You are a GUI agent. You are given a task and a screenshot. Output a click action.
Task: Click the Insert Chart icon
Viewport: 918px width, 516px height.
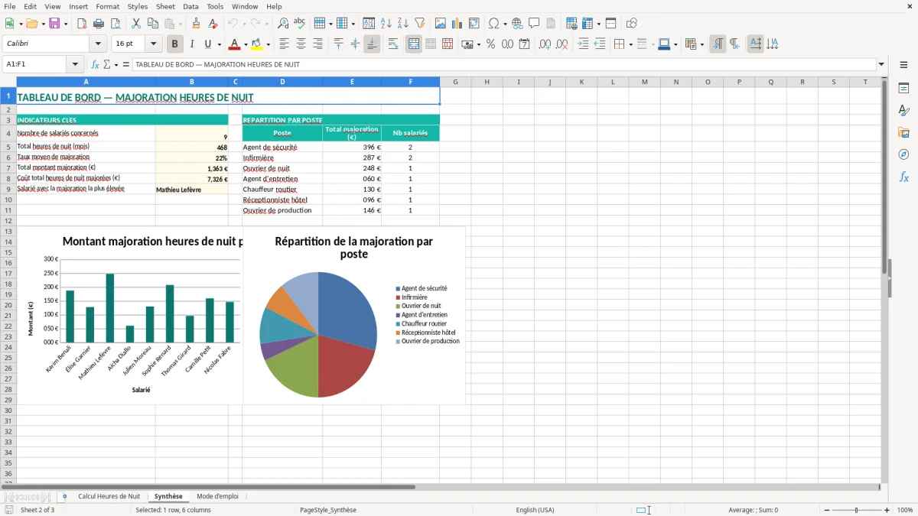[x=457, y=24]
